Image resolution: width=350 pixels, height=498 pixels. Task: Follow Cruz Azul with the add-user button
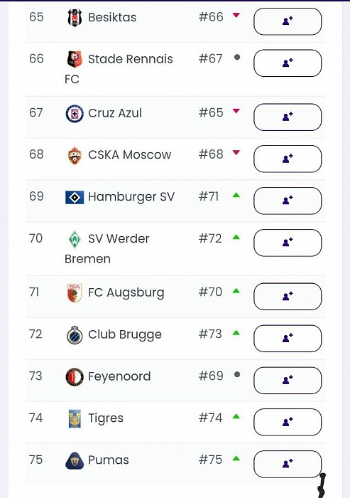(x=288, y=117)
